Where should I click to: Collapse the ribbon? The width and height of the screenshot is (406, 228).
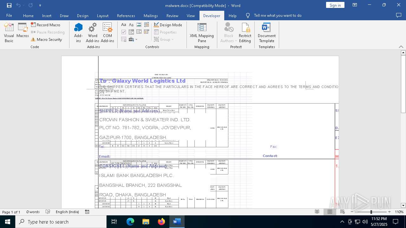pos(401,47)
